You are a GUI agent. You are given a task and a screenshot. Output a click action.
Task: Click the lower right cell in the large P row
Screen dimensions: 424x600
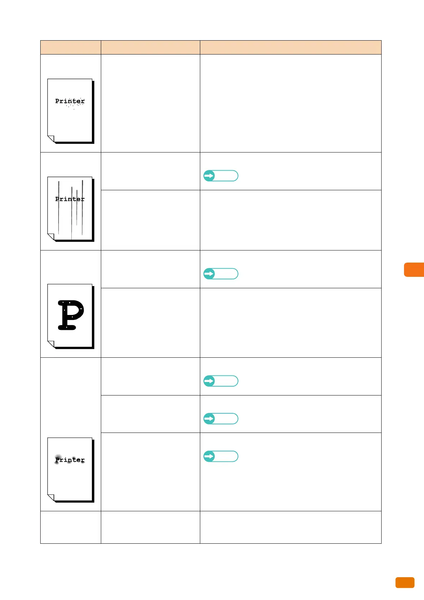291,323
